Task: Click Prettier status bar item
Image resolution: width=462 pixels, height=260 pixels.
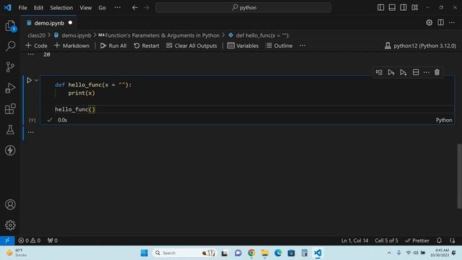Action: (417, 240)
